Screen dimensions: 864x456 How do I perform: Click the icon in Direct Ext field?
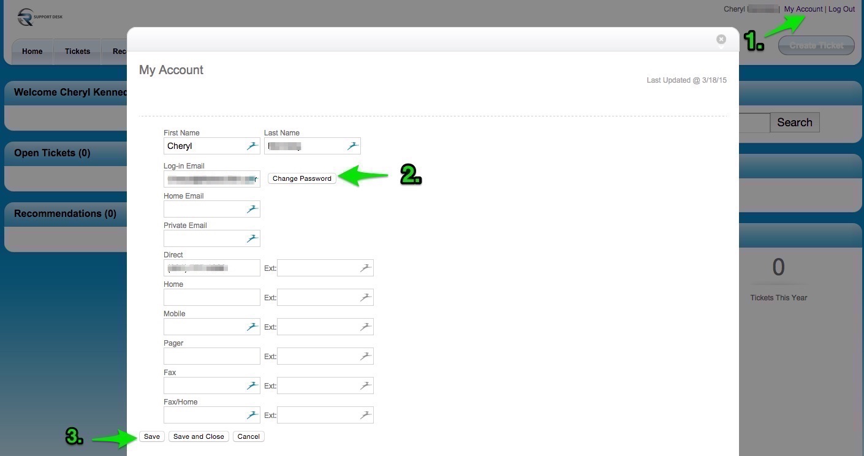[366, 268]
